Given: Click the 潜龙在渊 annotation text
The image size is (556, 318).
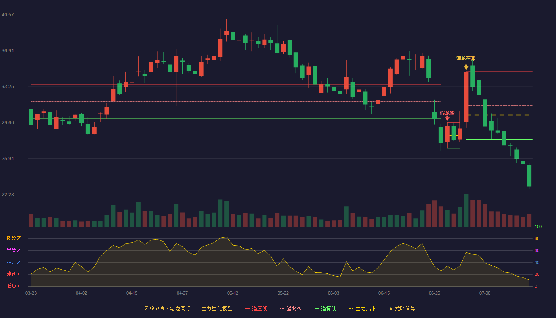Looking at the screenshot, I should [466, 58].
